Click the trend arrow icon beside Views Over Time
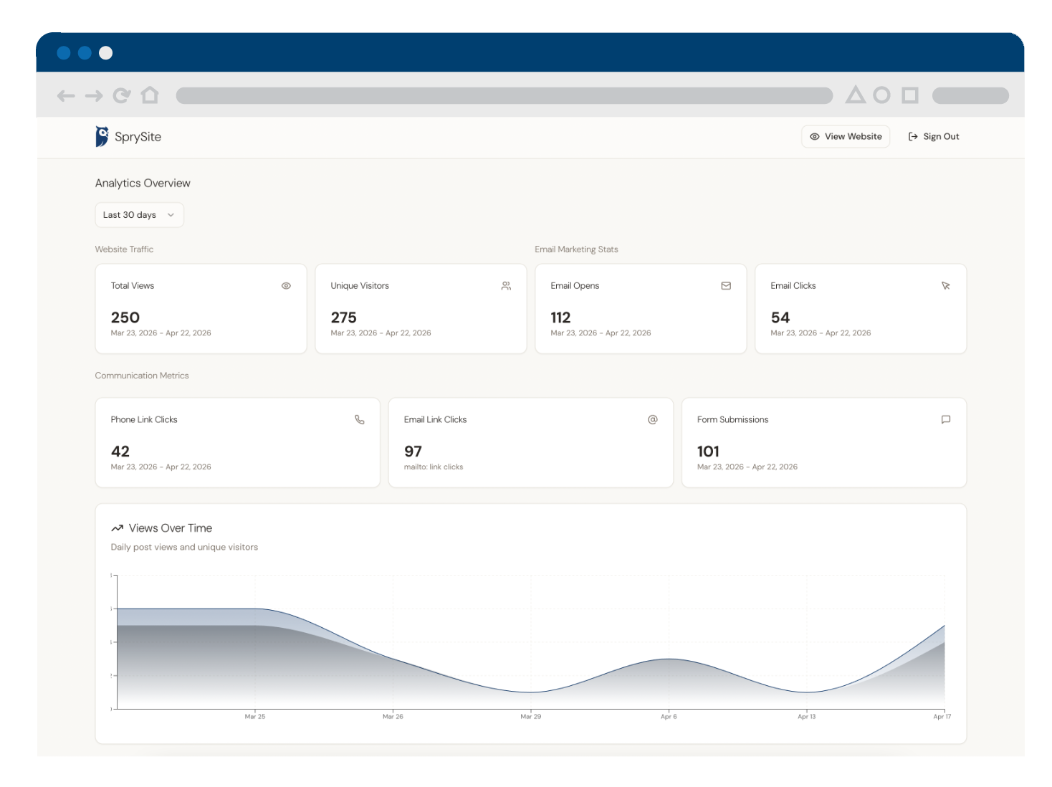Screen dimensions: 1052x787 click(118, 528)
